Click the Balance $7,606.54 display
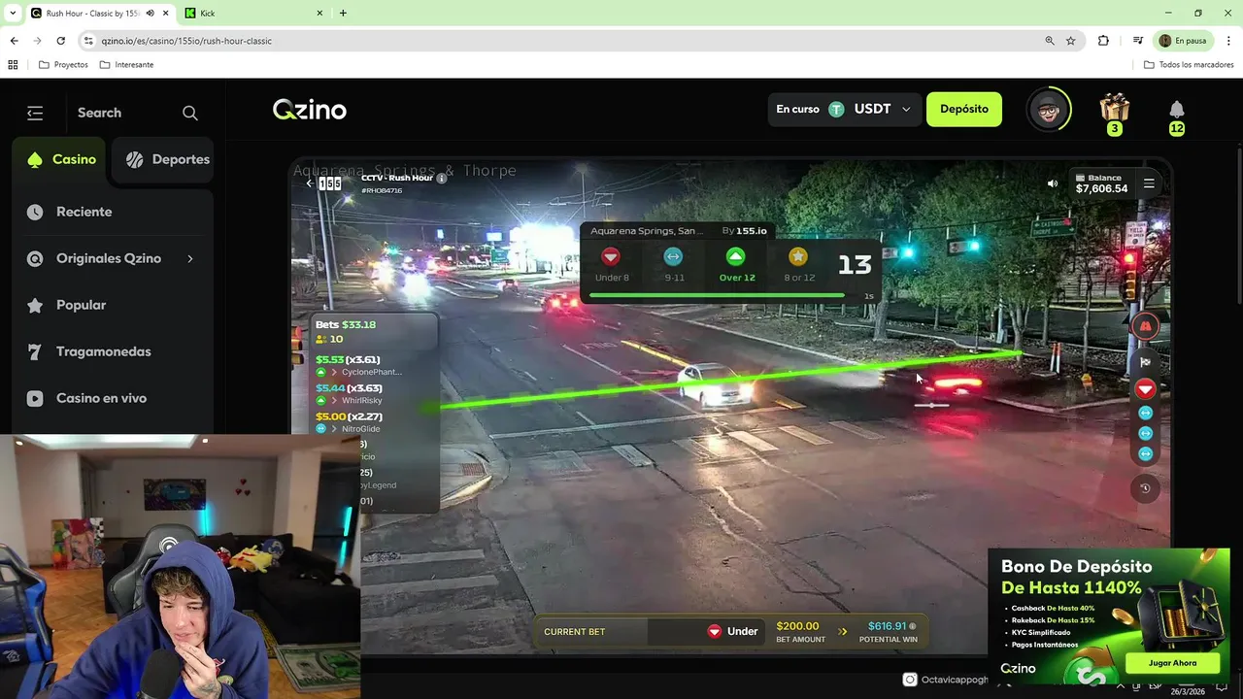1243x699 pixels. [1101, 183]
